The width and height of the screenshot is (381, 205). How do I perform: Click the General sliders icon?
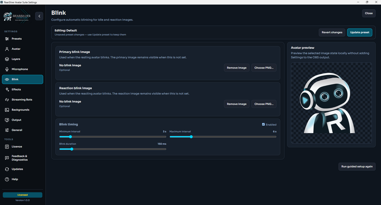[7, 130]
